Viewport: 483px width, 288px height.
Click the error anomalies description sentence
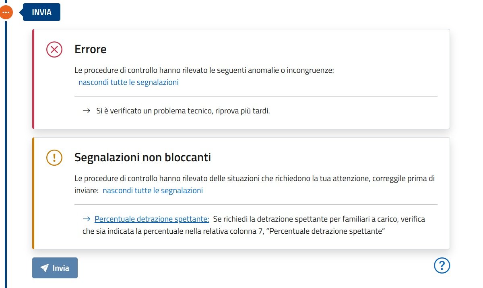point(204,70)
